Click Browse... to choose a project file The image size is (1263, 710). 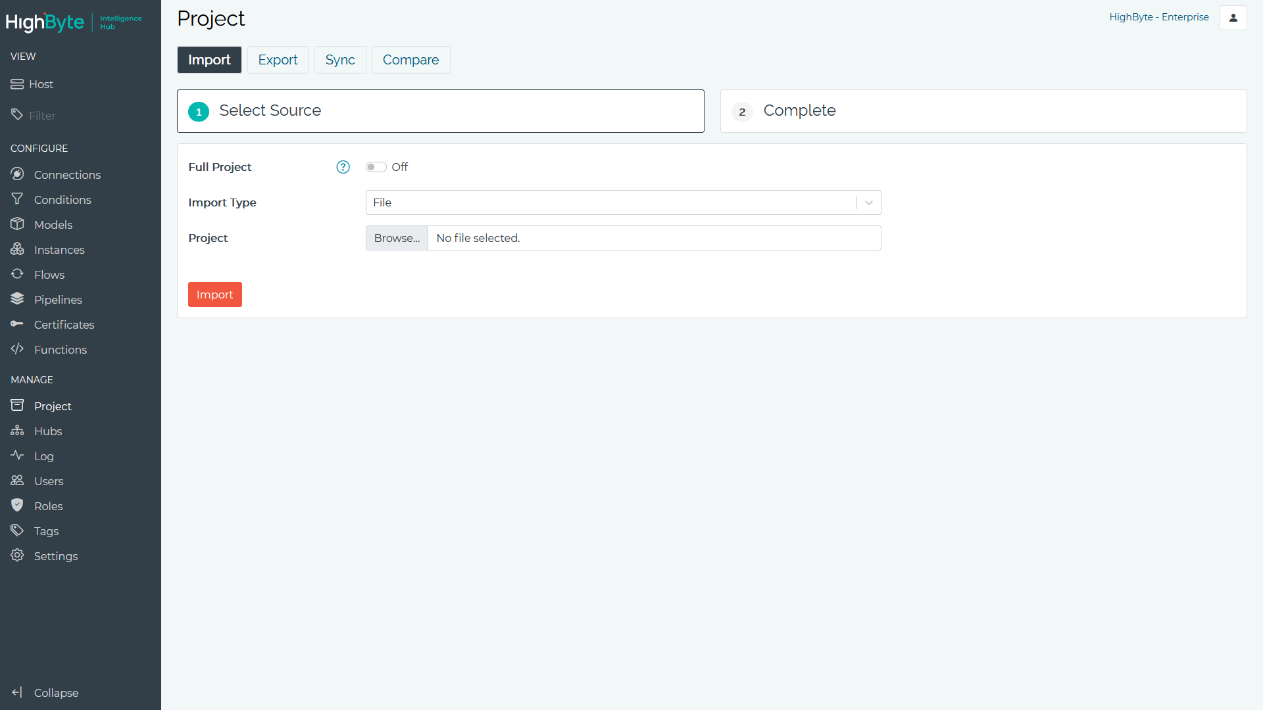tap(397, 238)
